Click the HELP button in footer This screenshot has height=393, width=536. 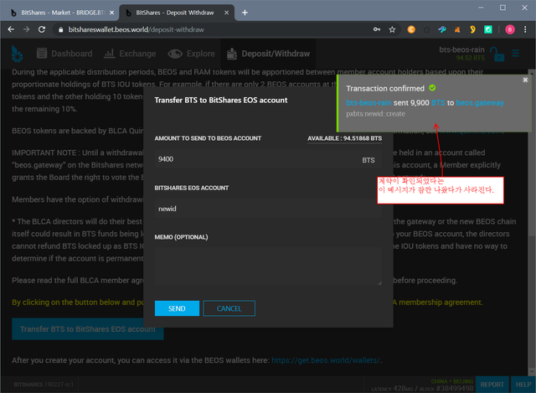523,385
